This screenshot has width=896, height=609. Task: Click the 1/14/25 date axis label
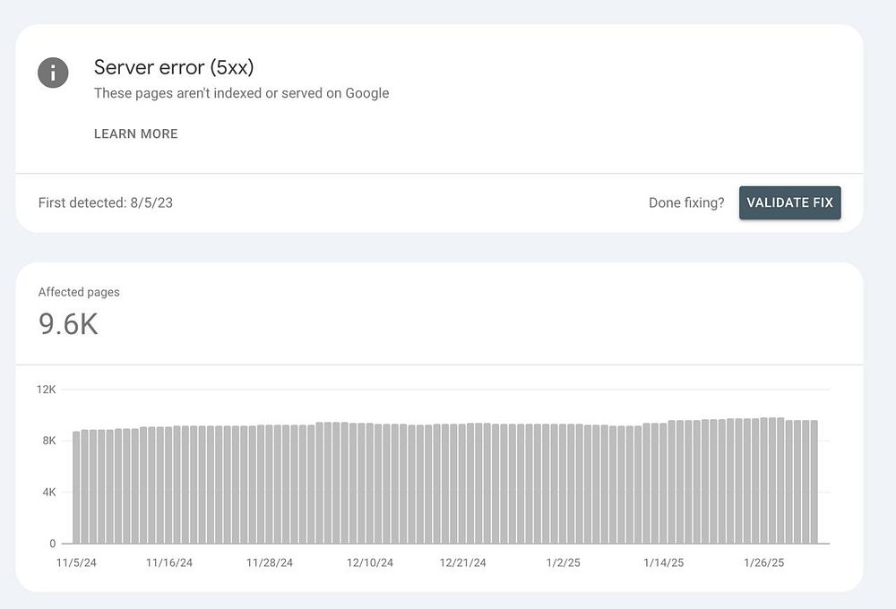(x=663, y=562)
